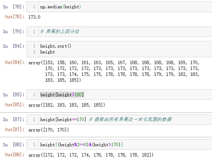Select cell via the In [88] prompt

pyautogui.click(x=14, y=145)
